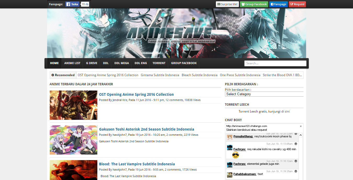Viewport: 353px width, 180px height.
Task: Click the chat text Silahkan berdiskusi atau request
Action: pyautogui.click(x=246, y=130)
